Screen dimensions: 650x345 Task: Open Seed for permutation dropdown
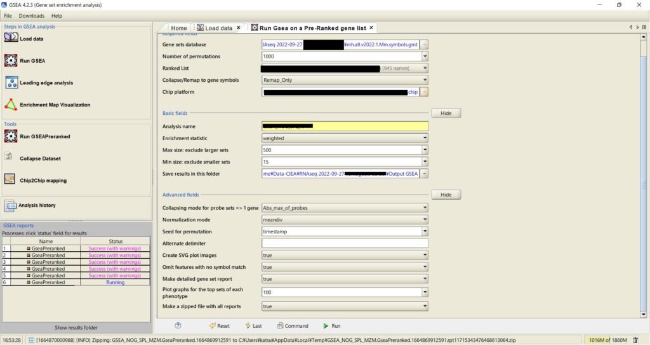coord(425,231)
